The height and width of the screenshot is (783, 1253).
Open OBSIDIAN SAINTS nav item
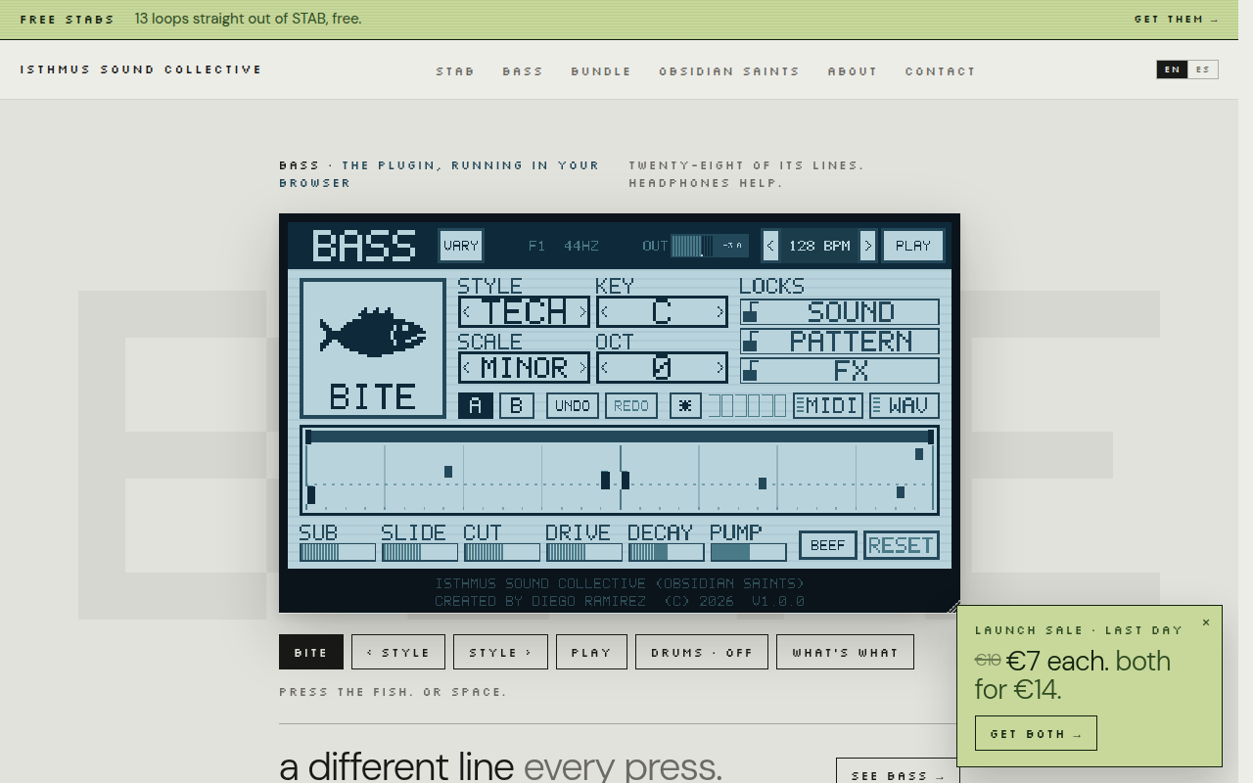pos(729,71)
